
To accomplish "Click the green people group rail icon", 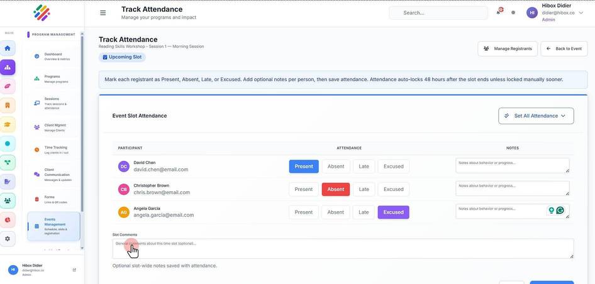I will click(8, 200).
